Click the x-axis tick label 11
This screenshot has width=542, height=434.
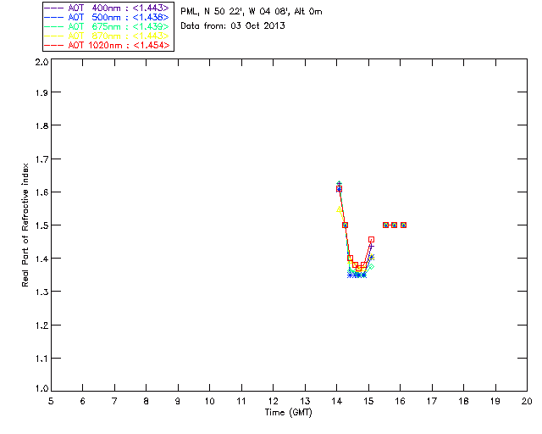point(241,401)
